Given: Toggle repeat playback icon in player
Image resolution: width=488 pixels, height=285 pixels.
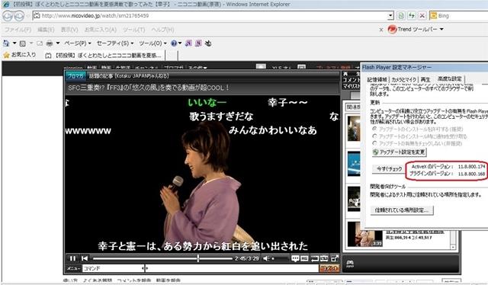Looking at the screenshot, I should [x=315, y=258].
